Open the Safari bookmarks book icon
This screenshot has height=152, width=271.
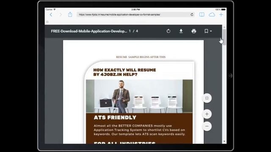point(202,15)
